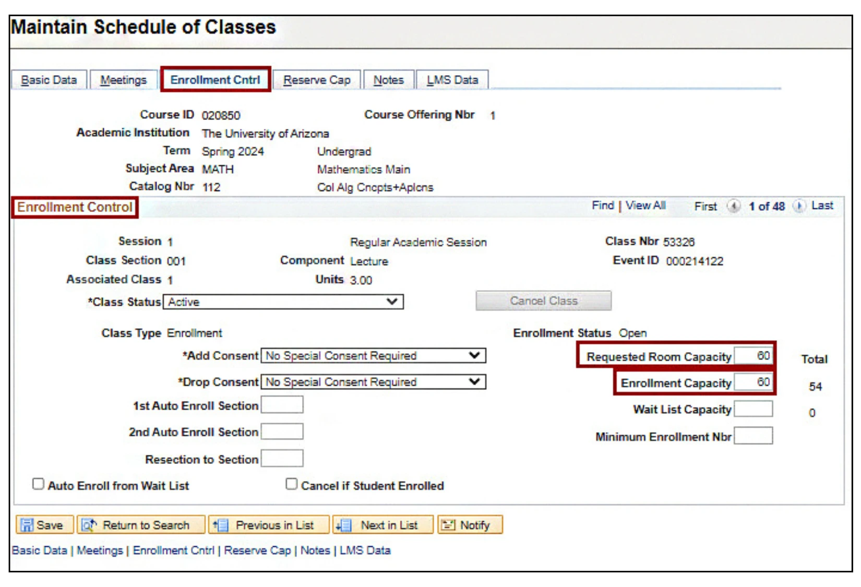Image resolution: width=861 pixels, height=587 pixels.
Task: Expand the Class Status dropdown
Action: coord(283,302)
